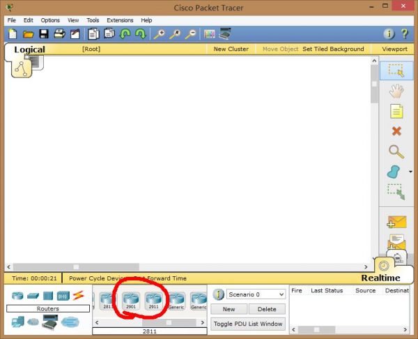Add Complex PDU open envelope icon
Viewport: 418px width, 339px height.
point(396,241)
